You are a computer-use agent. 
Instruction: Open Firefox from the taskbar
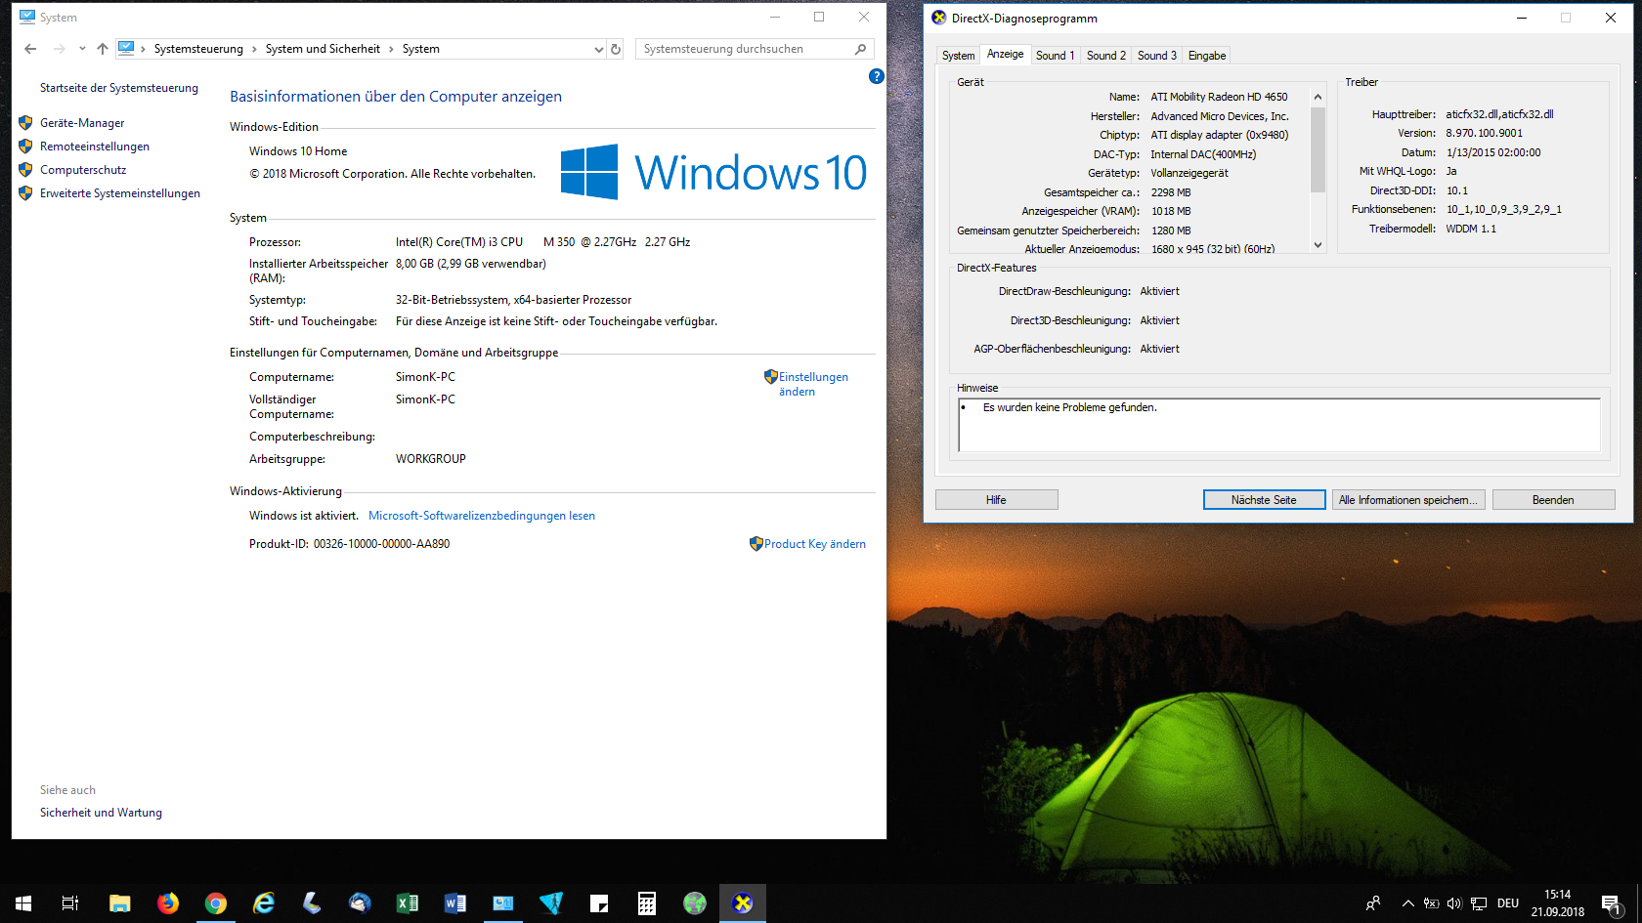pyautogui.click(x=168, y=903)
